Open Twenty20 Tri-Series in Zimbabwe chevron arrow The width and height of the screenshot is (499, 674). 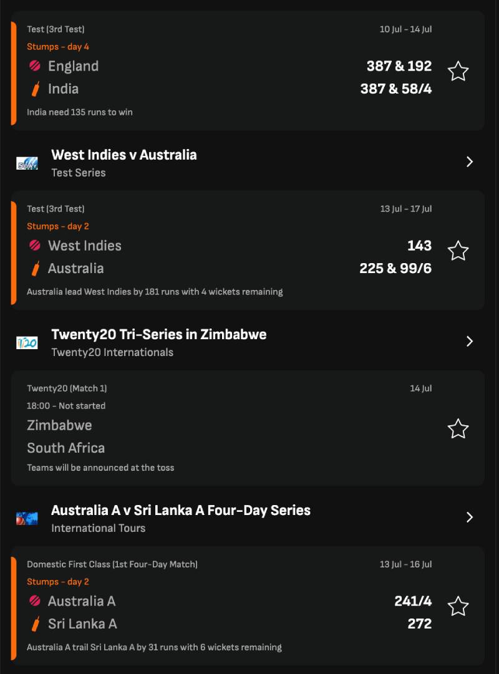[x=470, y=341]
